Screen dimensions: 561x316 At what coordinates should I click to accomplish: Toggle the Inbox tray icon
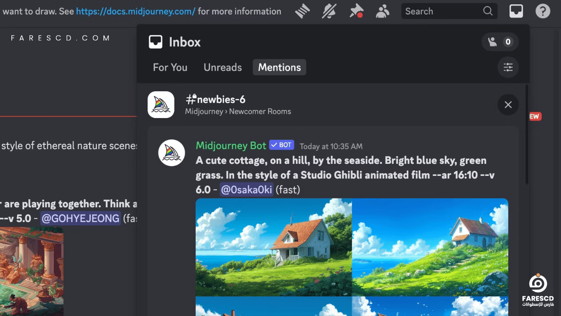click(x=516, y=11)
